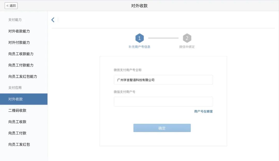Open 对外收款能力 in sidebar

point(19,31)
